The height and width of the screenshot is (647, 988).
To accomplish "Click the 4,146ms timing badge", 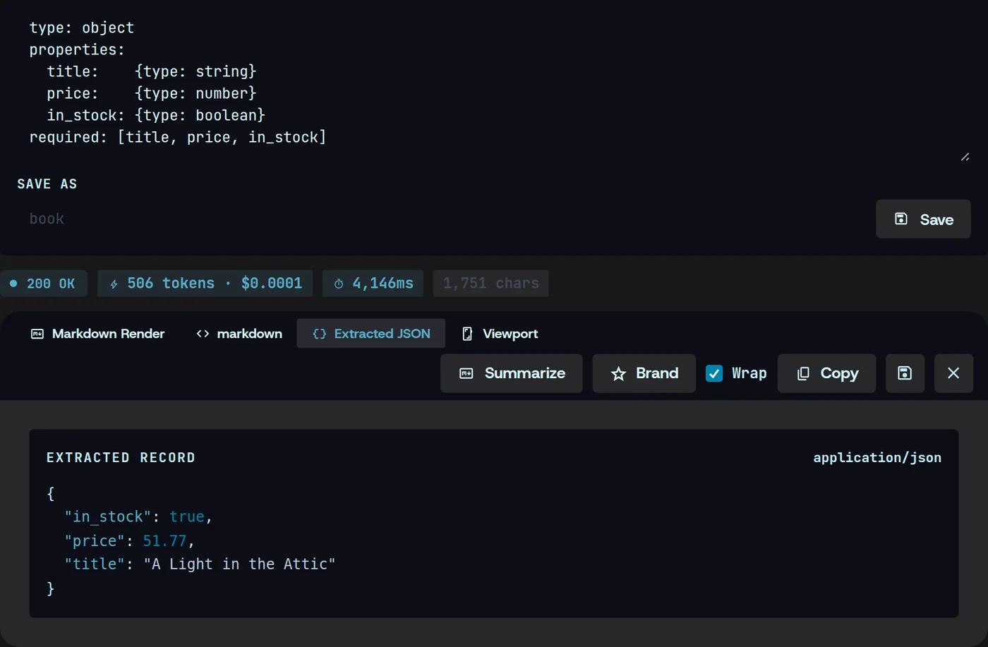I will tap(373, 284).
